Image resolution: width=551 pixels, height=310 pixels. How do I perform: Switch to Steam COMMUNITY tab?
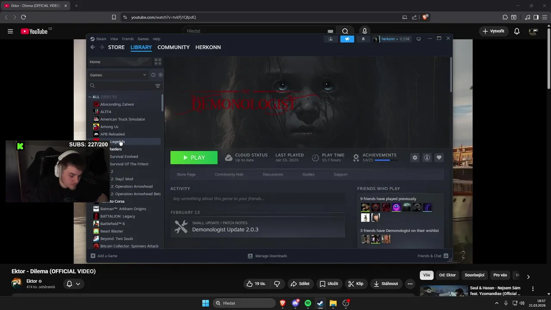click(x=173, y=47)
